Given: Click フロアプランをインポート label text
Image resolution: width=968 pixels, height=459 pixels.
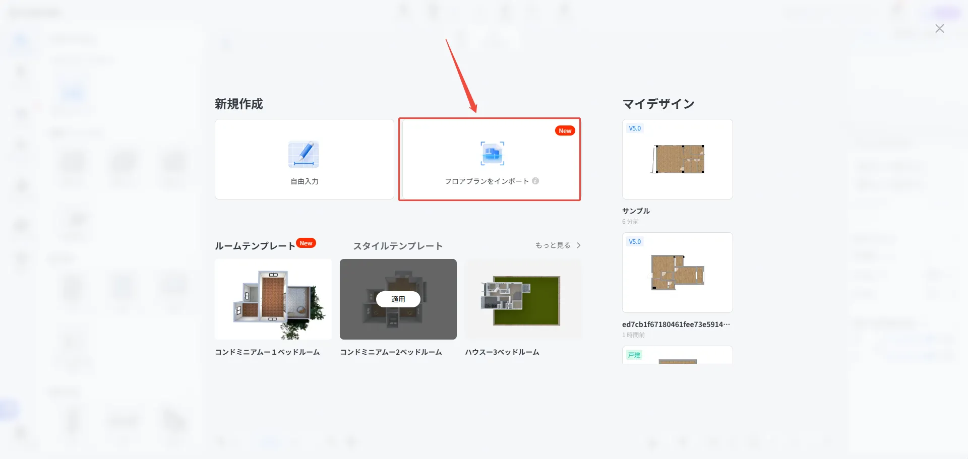Looking at the screenshot, I should pyautogui.click(x=487, y=181).
